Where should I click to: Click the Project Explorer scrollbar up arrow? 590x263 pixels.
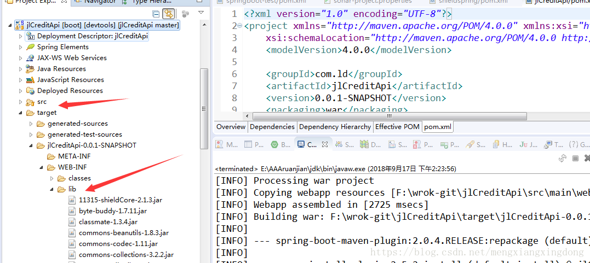click(x=204, y=25)
